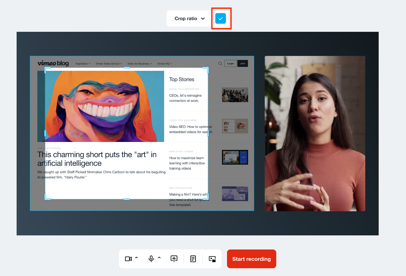Image resolution: width=406 pixels, height=276 pixels.
Task: Click the microphone icon
Action: pos(151,259)
